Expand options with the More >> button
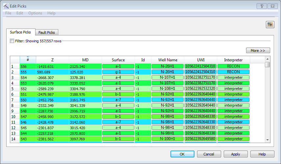281x164 pixels. (x=258, y=51)
